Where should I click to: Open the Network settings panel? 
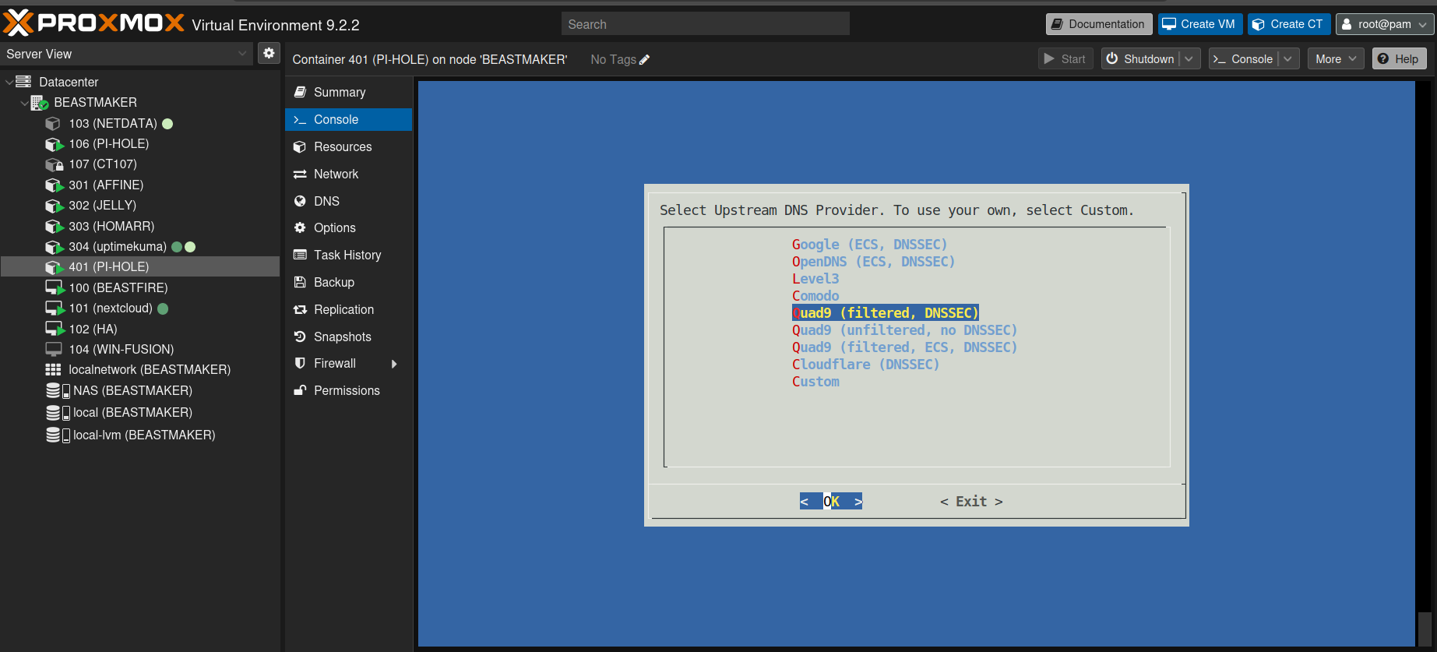click(x=348, y=174)
